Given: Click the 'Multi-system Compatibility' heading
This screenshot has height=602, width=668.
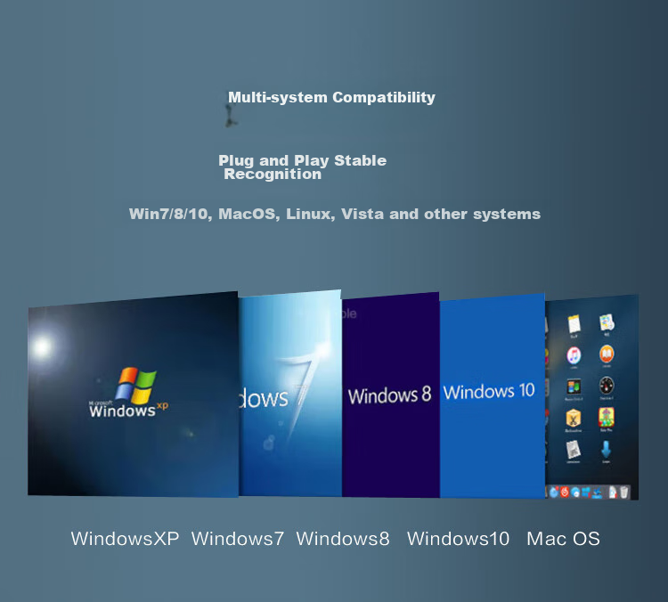Looking at the screenshot, I should pos(331,98).
